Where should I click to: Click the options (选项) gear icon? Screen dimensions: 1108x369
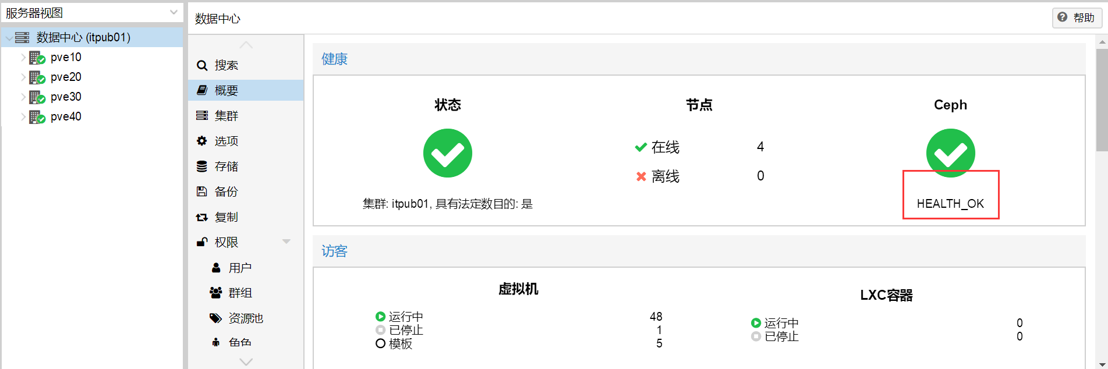[x=202, y=141]
